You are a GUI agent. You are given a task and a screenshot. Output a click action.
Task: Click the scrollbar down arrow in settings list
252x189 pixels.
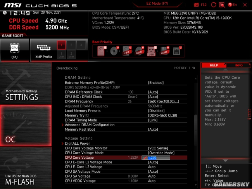195,185
